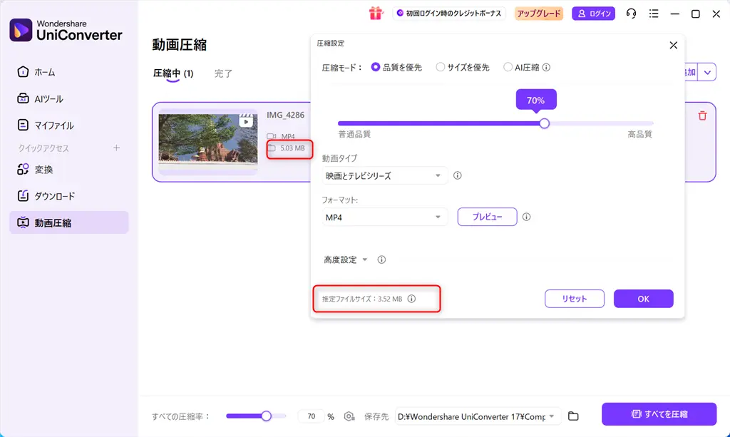Open the ダウンロード section
Screen dimensions: 730x437
click(48, 196)
